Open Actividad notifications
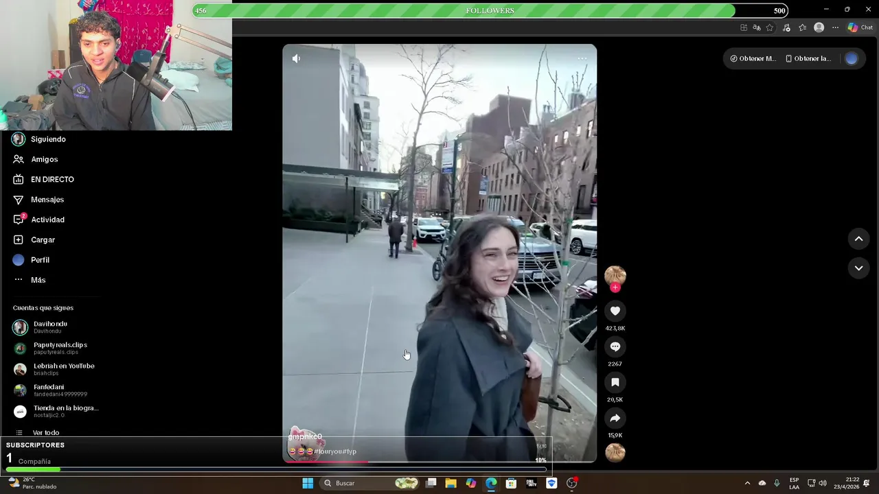The image size is (879, 494). click(38, 220)
